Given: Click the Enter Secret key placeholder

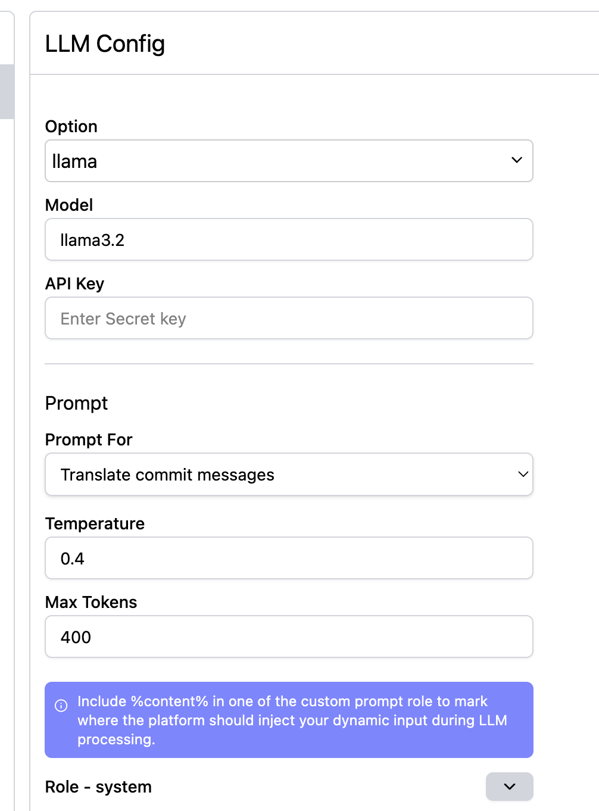Looking at the screenshot, I should click(x=123, y=318).
